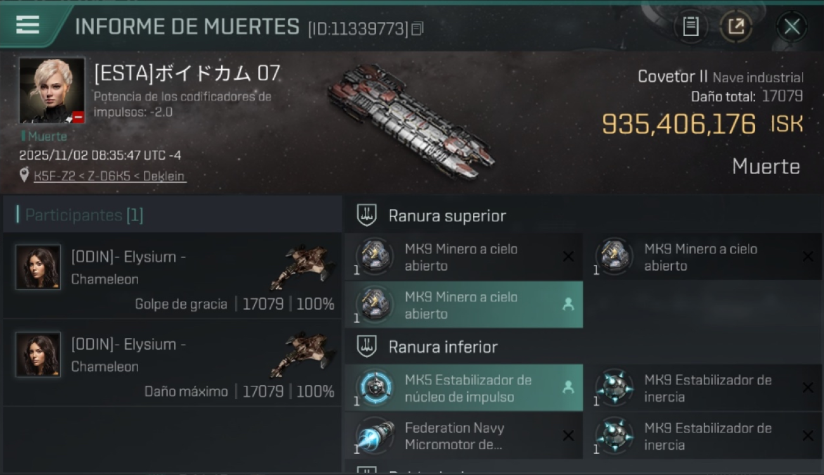
Task: Select the Covetor II ship image
Action: tap(411, 120)
